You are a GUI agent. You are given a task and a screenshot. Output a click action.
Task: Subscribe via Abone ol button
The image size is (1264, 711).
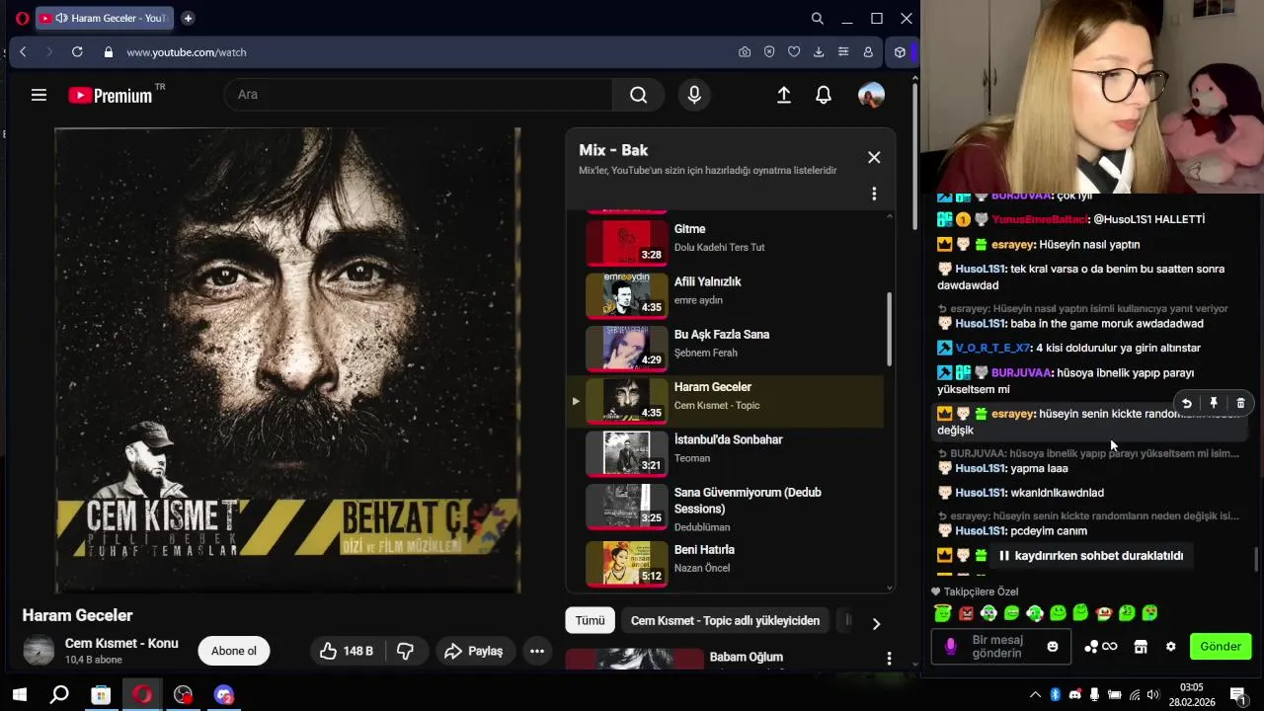pos(234,651)
